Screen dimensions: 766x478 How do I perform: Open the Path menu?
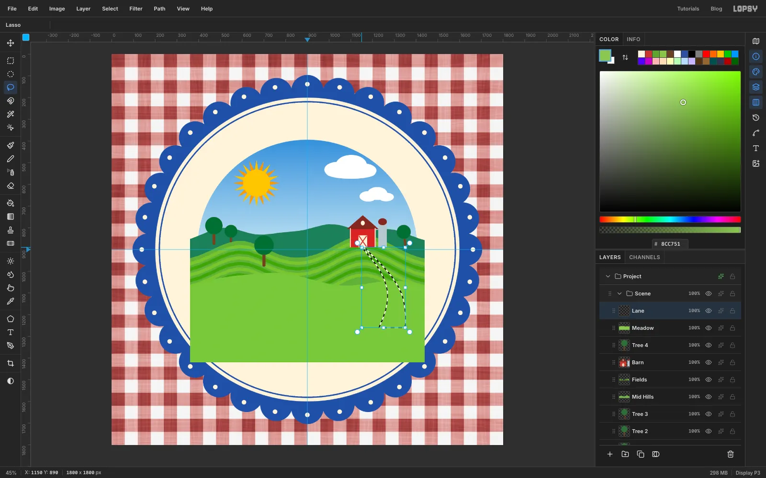click(159, 9)
